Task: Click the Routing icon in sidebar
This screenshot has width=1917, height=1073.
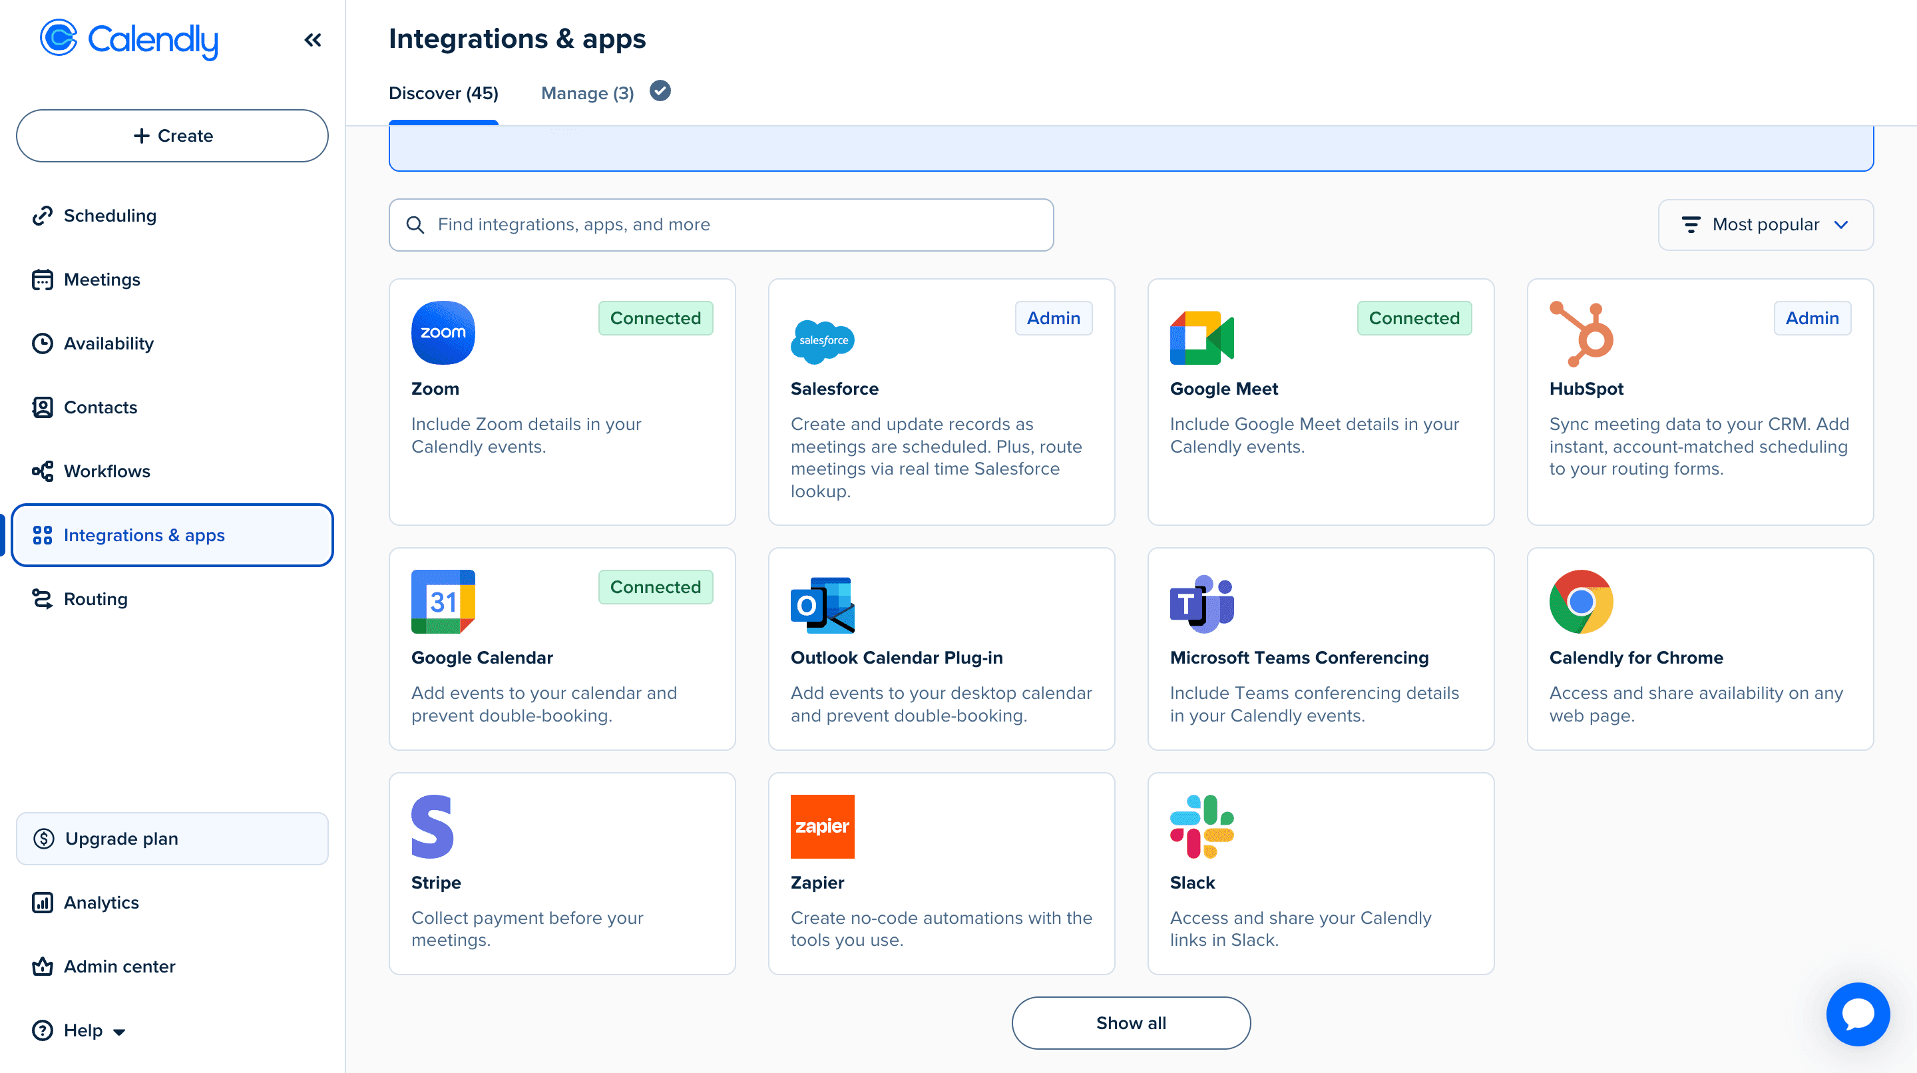Action: 43,599
